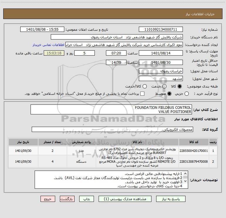Choose the جزیی purchase type option
Viewport: 226px width, 218px height.
pos(187,94)
